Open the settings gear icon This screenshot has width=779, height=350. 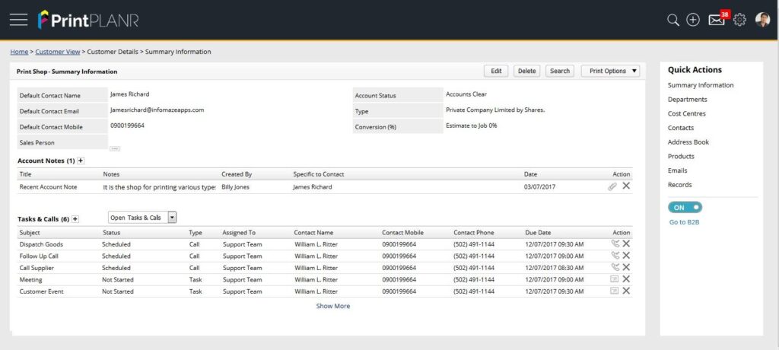739,20
